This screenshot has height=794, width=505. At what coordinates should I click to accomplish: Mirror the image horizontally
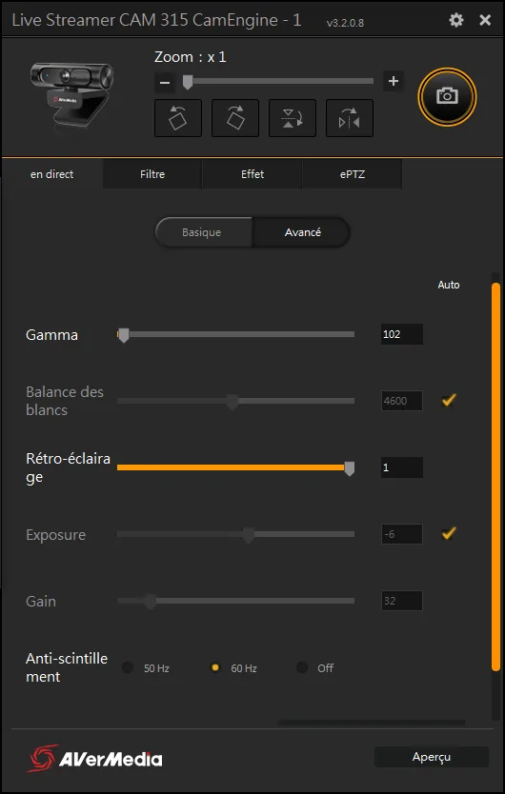point(350,118)
